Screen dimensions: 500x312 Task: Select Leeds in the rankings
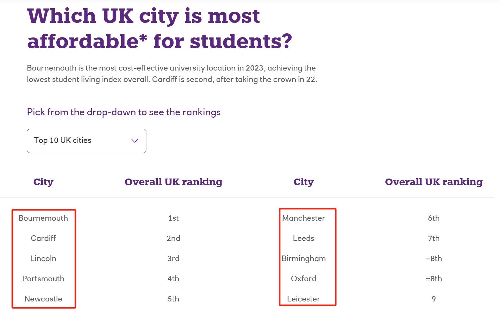pos(304,238)
